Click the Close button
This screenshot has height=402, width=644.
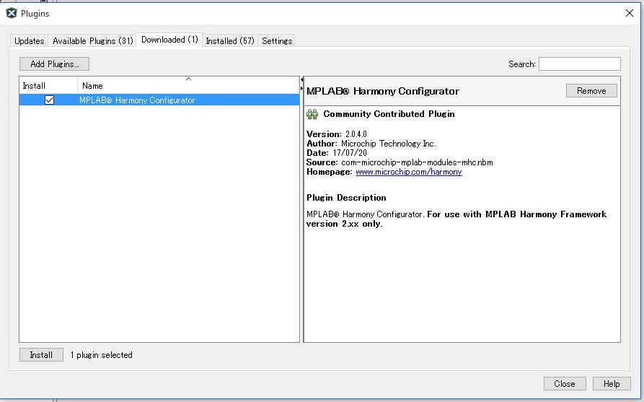point(565,383)
